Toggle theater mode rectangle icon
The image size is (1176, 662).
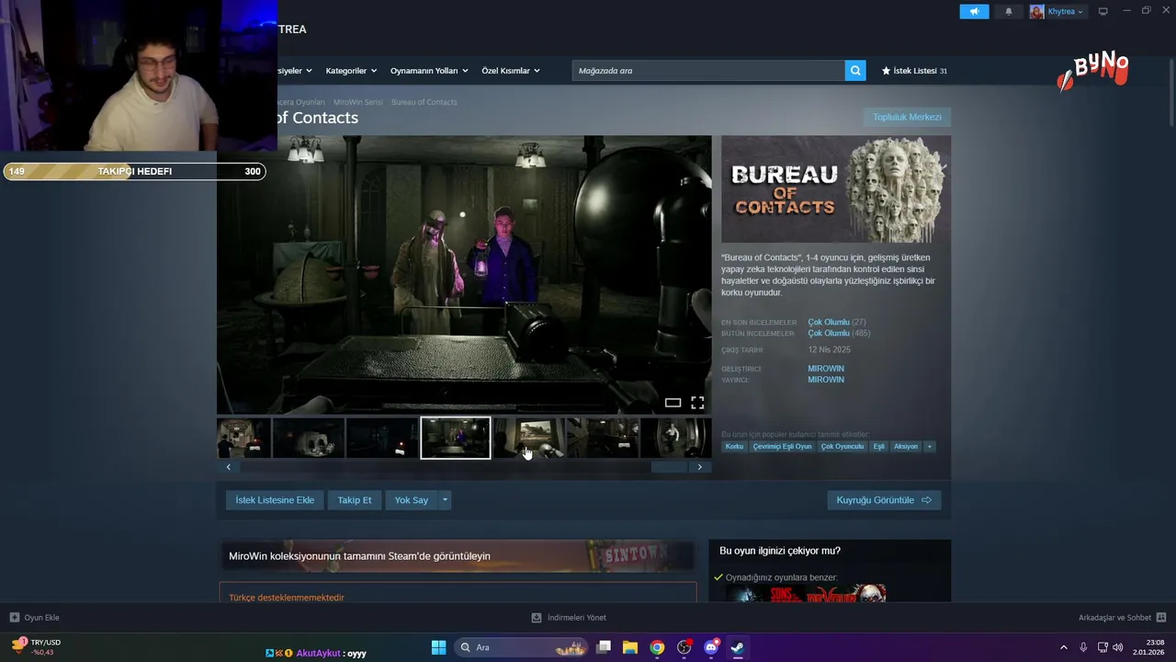[673, 403]
